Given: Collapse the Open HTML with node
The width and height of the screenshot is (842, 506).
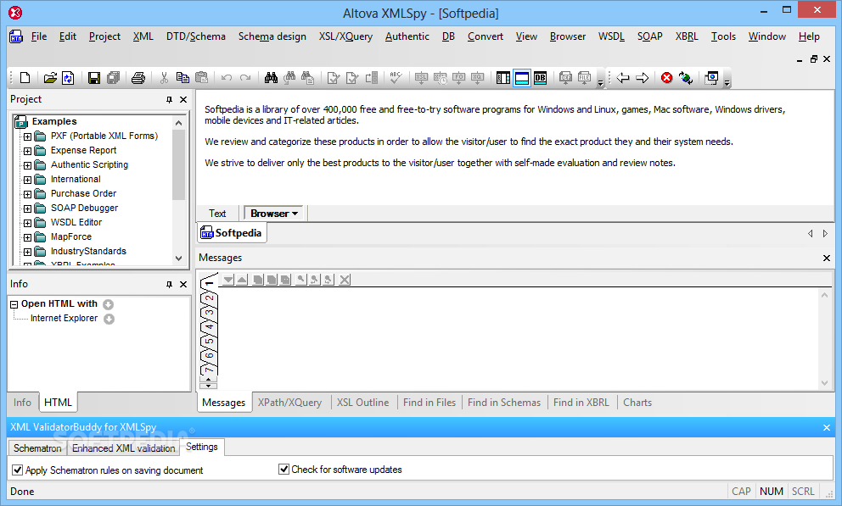Looking at the screenshot, I should pos(14,304).
